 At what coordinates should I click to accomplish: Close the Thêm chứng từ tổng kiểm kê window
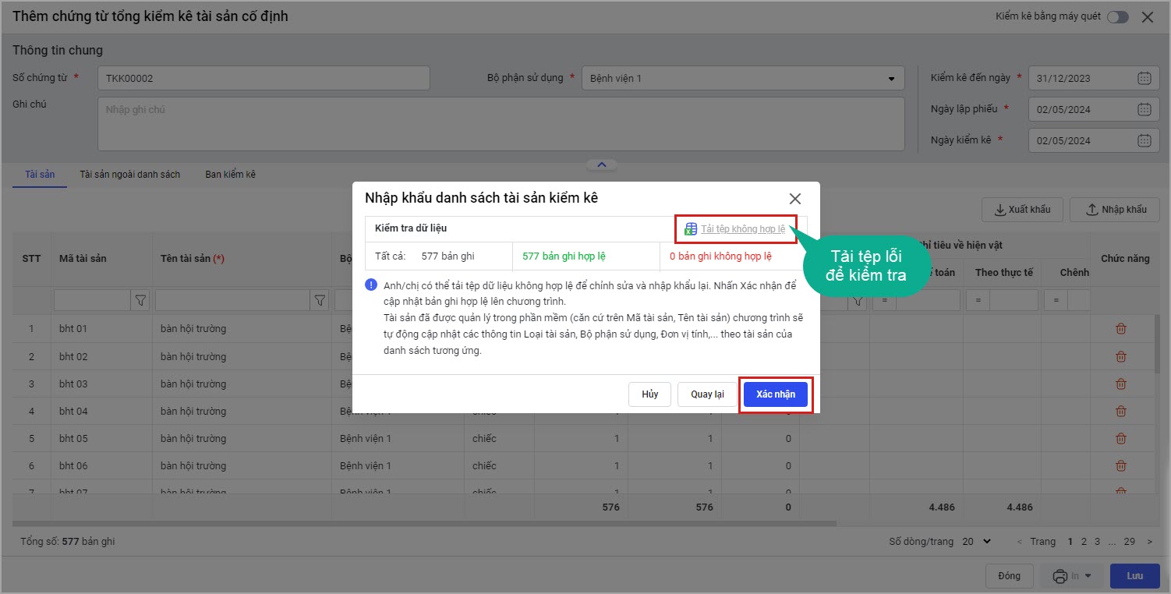(x=1148, y=17)
